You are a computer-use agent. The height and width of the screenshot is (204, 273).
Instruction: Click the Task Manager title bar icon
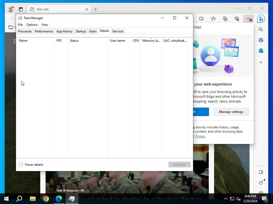pyautogui.click(x=20, y=18)
